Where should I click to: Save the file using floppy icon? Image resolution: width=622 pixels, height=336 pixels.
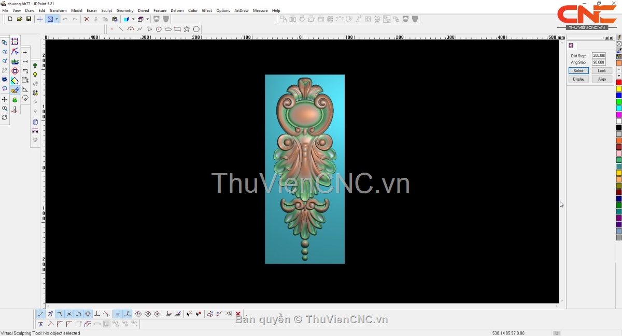pos(29,19)
